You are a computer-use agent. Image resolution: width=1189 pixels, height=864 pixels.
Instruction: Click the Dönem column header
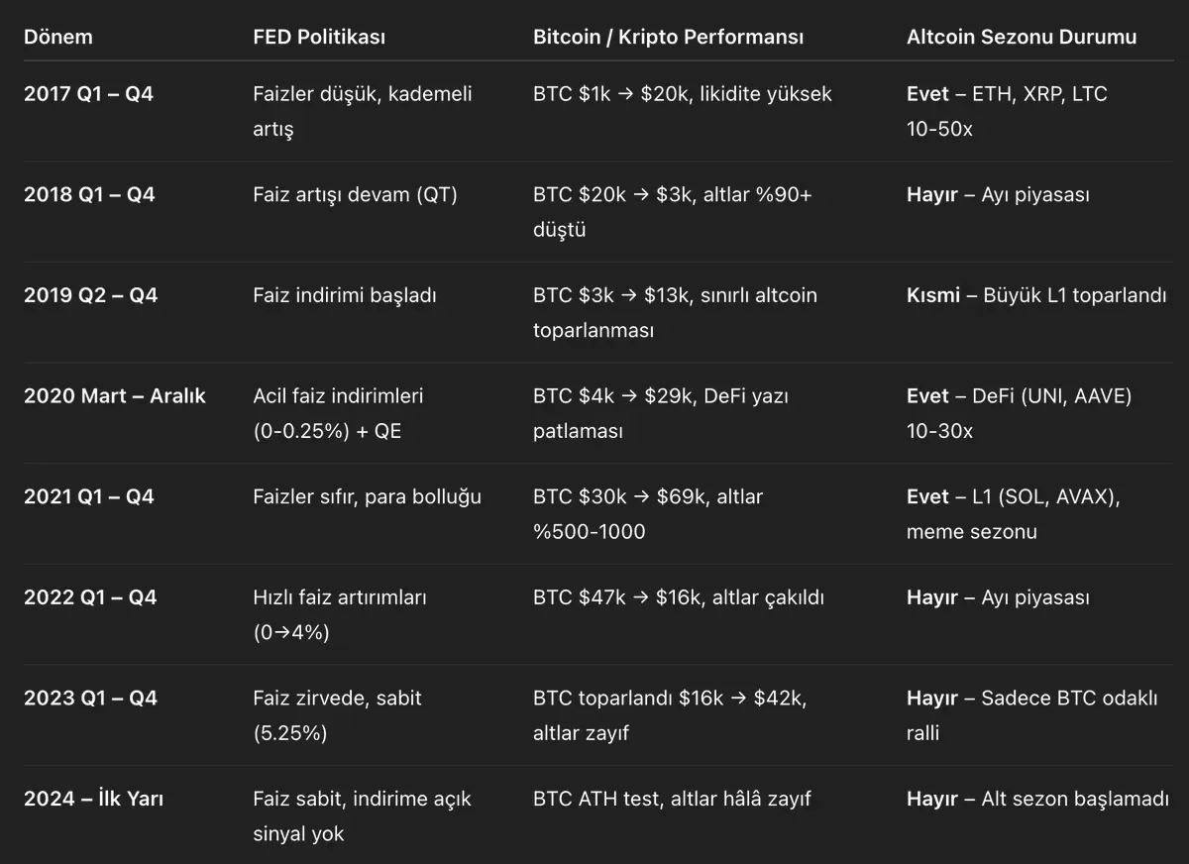coord(57,37)
